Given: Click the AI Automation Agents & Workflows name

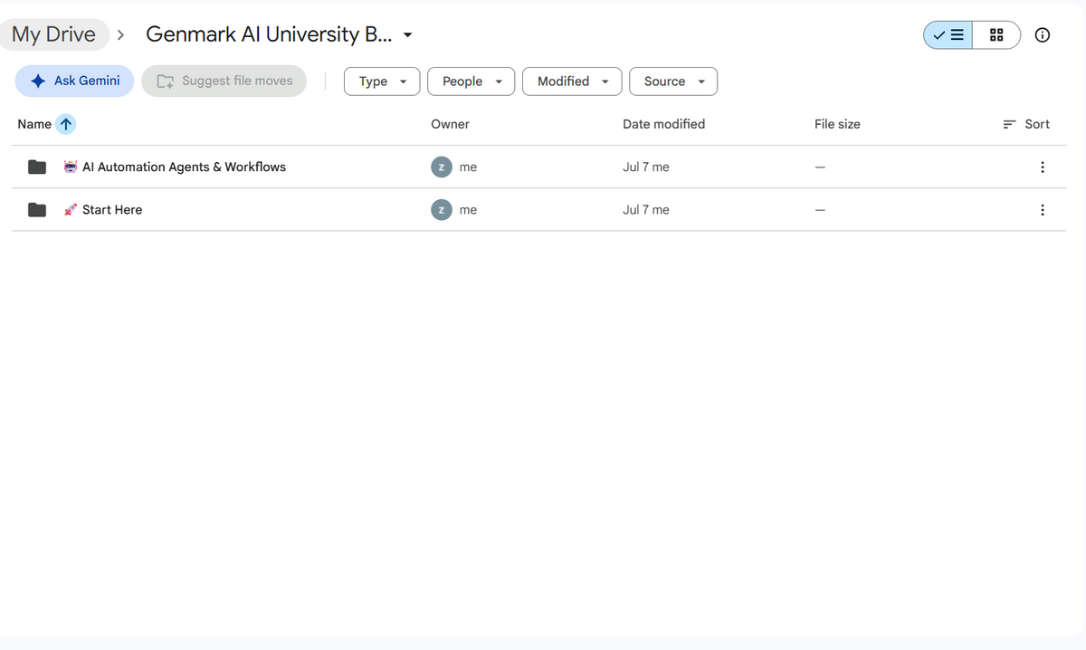Looking at the screenshot, I should pos(184,167).
